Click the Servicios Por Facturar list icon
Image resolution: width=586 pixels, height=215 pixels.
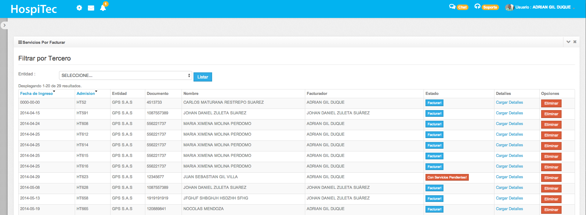click(20, 42)
